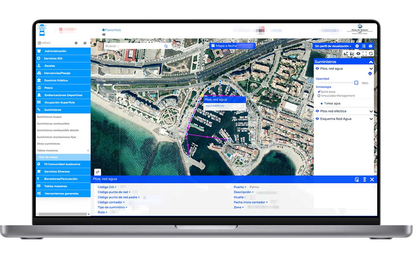Click the Ports de Balears logo
The width and height of the screenshot is (416, 260).
359,29
